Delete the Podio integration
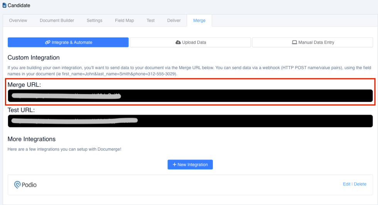 coord(360,184)
